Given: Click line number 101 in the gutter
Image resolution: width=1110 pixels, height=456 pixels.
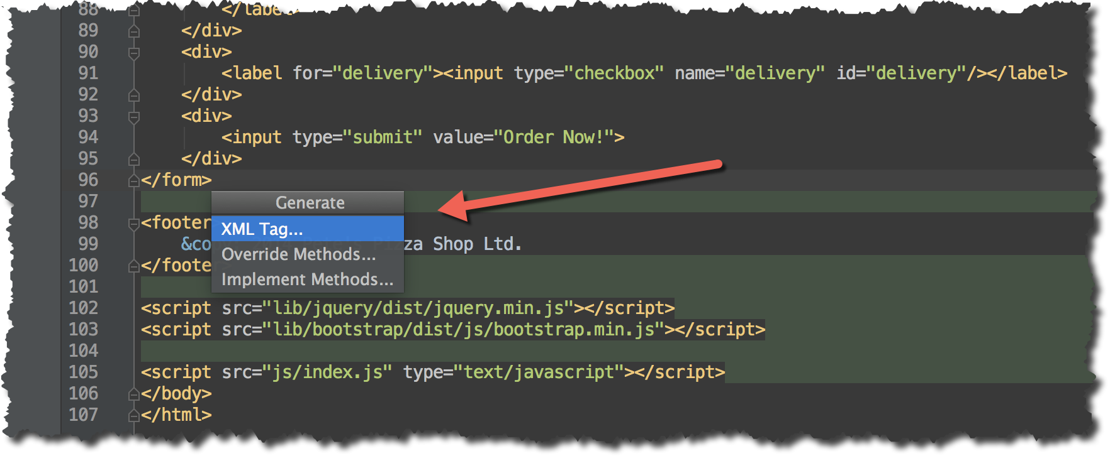Looking at the screenshot, I should point(84,286).
